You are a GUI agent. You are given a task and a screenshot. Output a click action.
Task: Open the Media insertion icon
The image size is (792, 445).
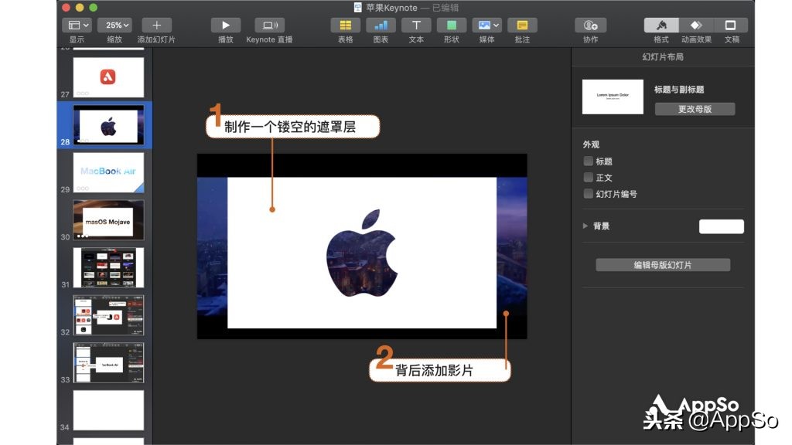483,25
